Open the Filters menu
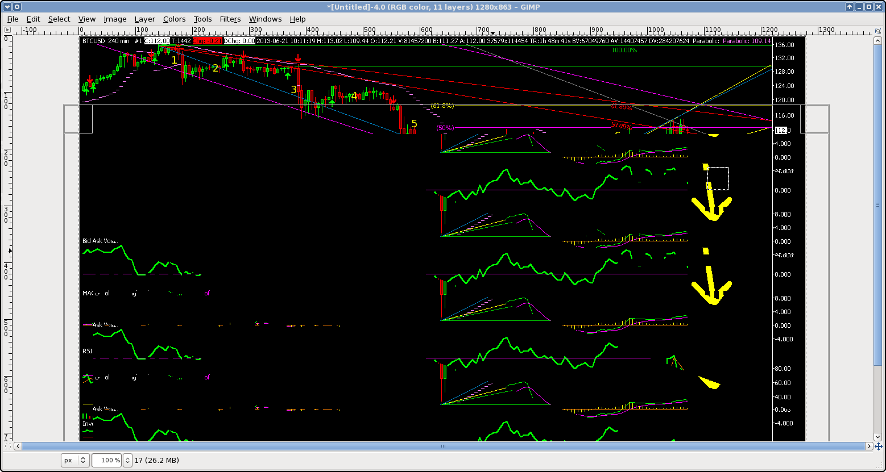The width and height of the screenshot is (886, 472). coord(230,19)
